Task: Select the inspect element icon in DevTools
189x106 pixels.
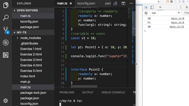Action: coord(146,7)
